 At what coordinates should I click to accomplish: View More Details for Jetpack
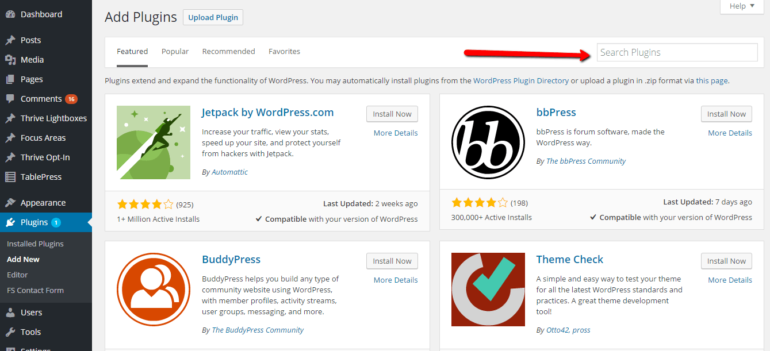396,133
